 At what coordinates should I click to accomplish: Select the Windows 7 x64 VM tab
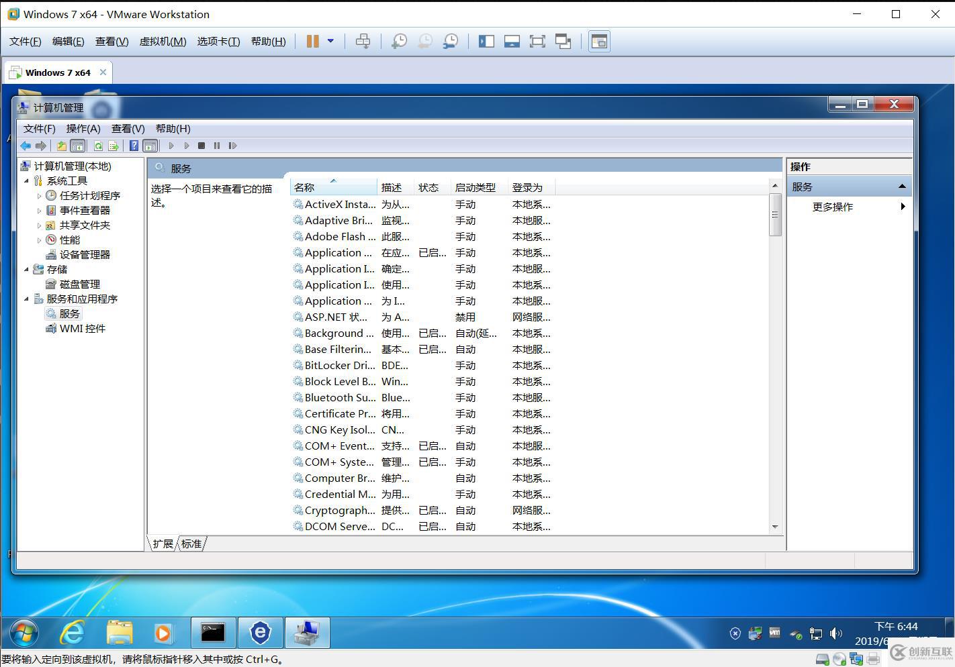58,72
